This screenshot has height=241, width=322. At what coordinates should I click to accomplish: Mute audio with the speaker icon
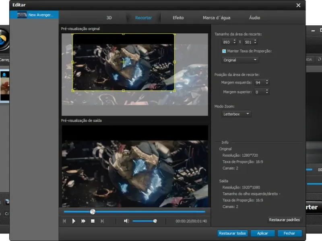point(126,221)
